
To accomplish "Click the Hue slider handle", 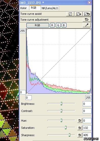I will (x=61, y=120).
